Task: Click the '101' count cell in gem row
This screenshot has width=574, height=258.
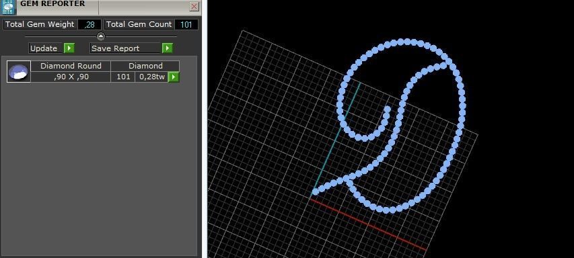Action: pos(123,77)
